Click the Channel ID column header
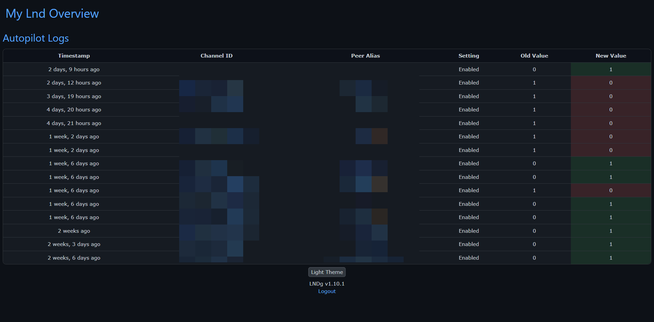This screenshot has height=322, width=654. (x=216, y=56)
